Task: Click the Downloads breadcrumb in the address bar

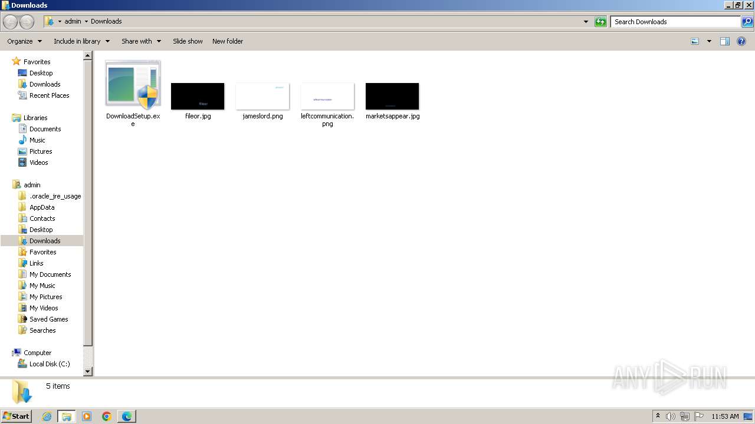Action: 106,22
